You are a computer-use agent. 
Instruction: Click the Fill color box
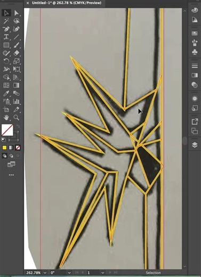pyautogui.click(x=7, y=130)
